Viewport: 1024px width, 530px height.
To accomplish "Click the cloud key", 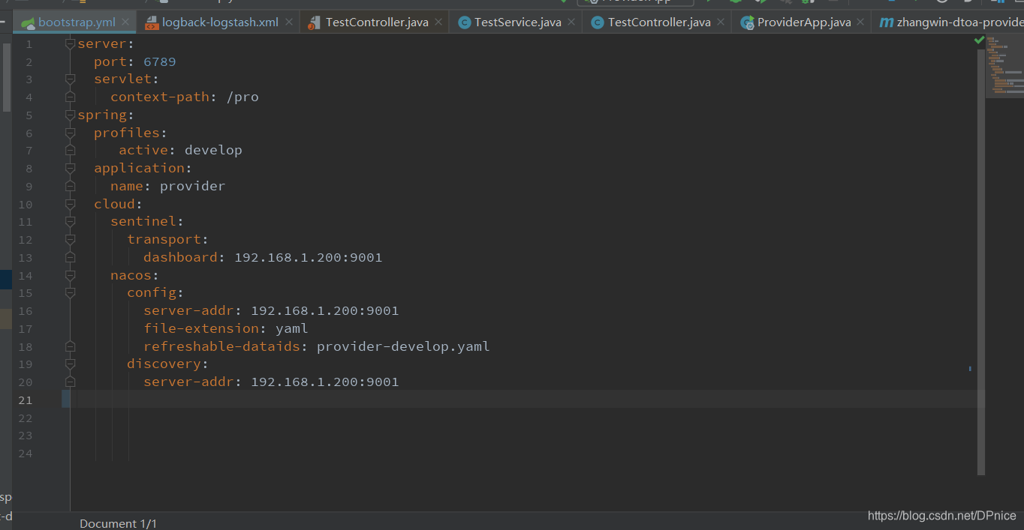I will tap(114, 204).
